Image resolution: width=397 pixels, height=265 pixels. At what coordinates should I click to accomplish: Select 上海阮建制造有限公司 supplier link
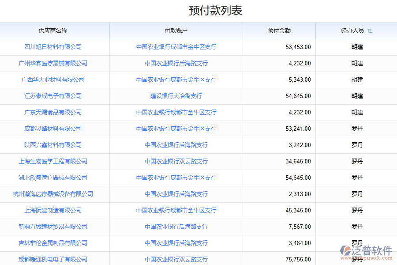53,210
